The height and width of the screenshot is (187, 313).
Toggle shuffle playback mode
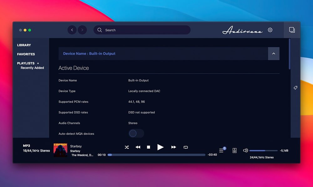(127, 147)
